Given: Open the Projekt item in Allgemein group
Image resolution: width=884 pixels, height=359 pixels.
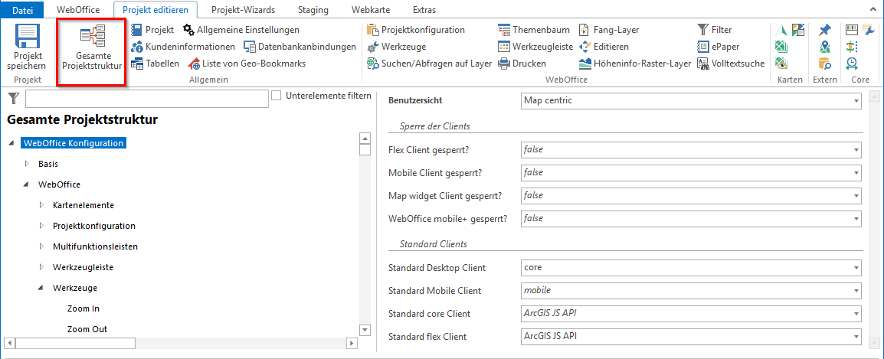Looking at the screenshot, I should (x=152, y=29).
